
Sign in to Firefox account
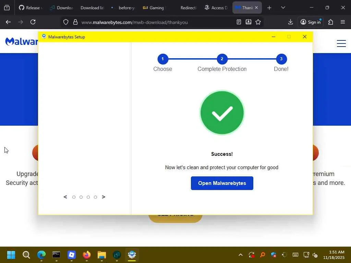click(x=311, y=22)
